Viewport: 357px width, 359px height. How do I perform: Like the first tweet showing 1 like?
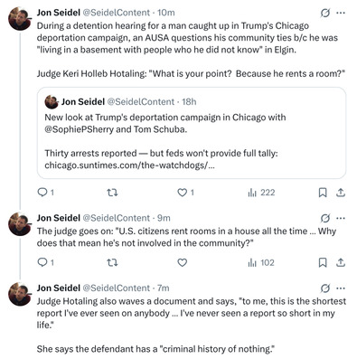point(185,193)
